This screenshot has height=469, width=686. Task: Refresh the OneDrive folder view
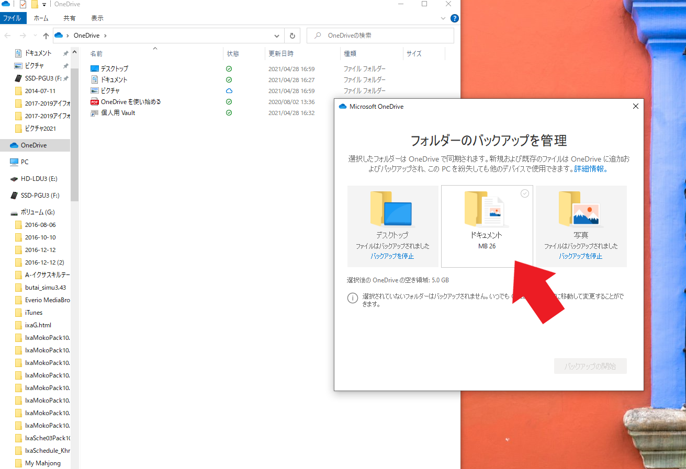[x=293, y=36]
